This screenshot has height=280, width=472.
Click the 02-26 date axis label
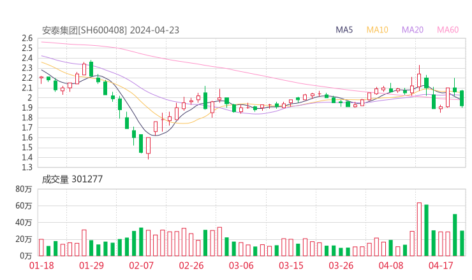click(x=191, y=265)
